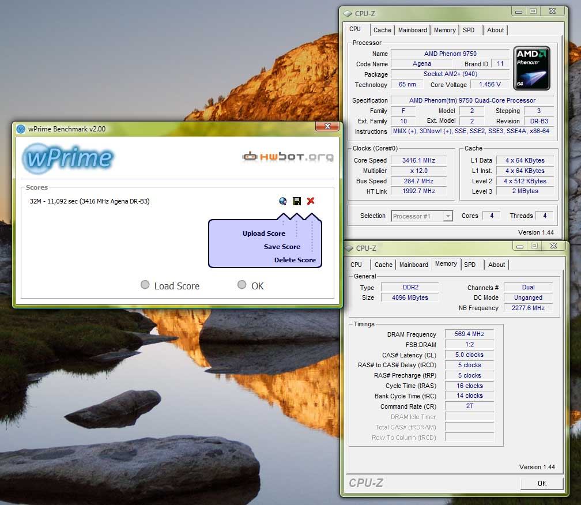Click the Bus Speed 284.7 MHz value
This screenshot has width=581, height=505.
click(418, 181)
